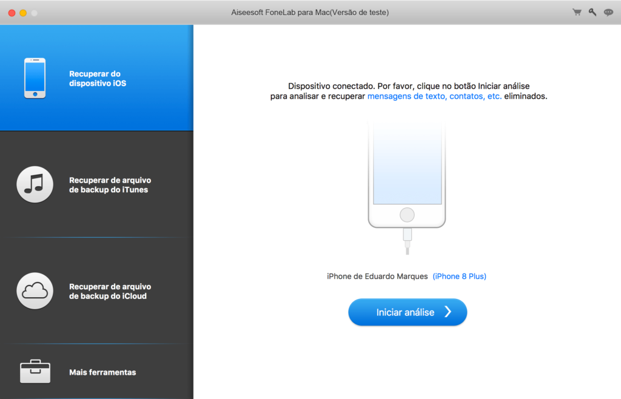Click the "(iPhone 8 Plus)" device link
Viewport: 621px width, 399px height.
[x=459, y=277]
